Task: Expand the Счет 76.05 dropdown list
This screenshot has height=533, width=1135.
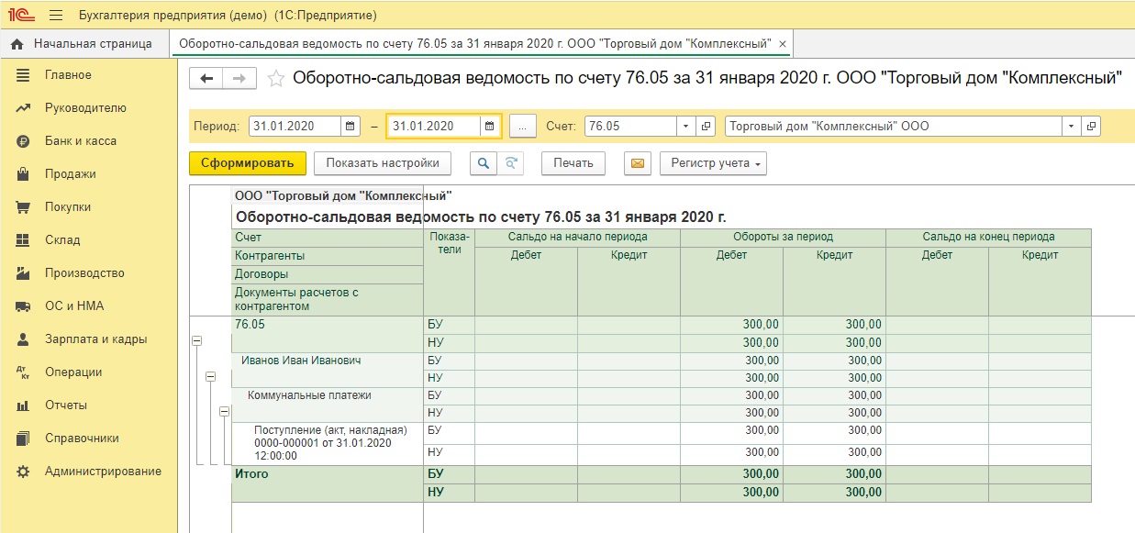Action: (686, 127)
